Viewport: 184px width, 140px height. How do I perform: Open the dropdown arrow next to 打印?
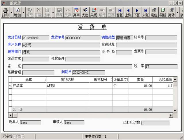pyautogui.click(x=12, y=12)
